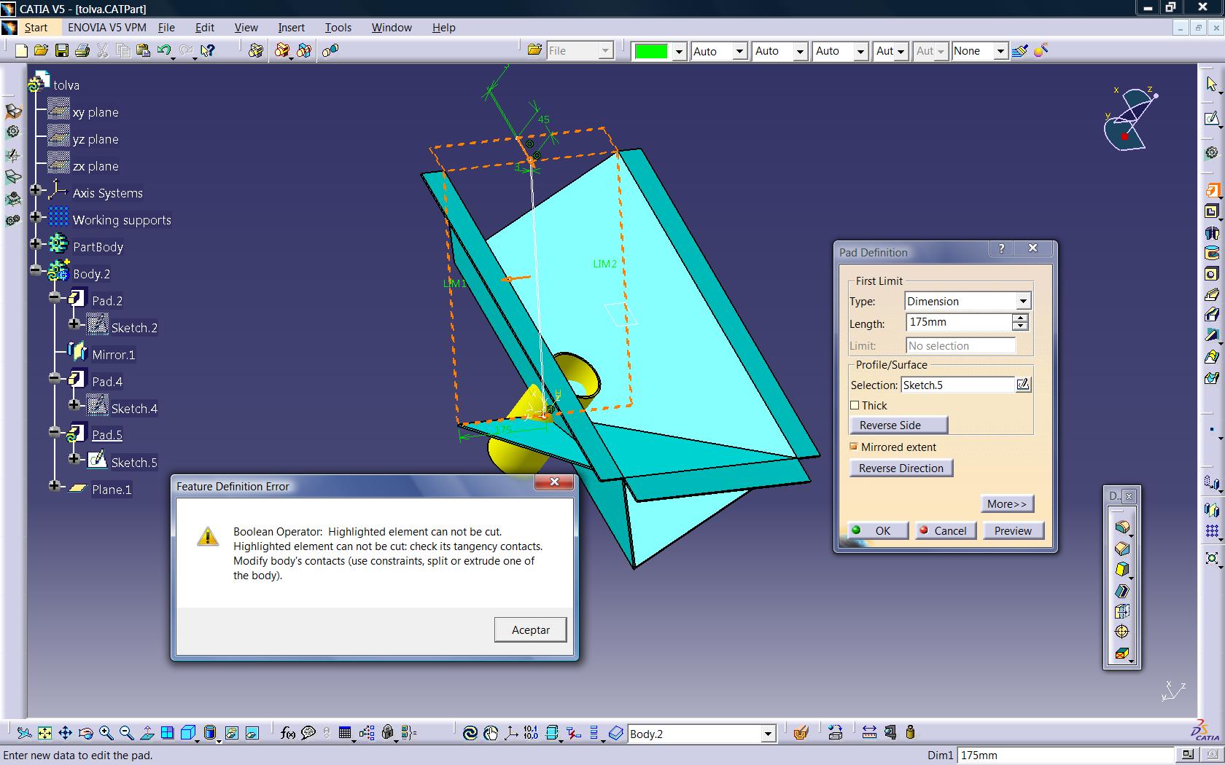Click the Selection field with Sketch.5

coord(957,385)
